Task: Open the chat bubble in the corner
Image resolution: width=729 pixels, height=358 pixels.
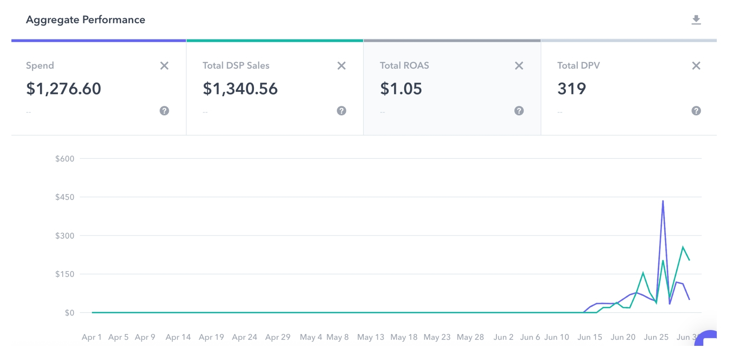Action: point(707,339)
